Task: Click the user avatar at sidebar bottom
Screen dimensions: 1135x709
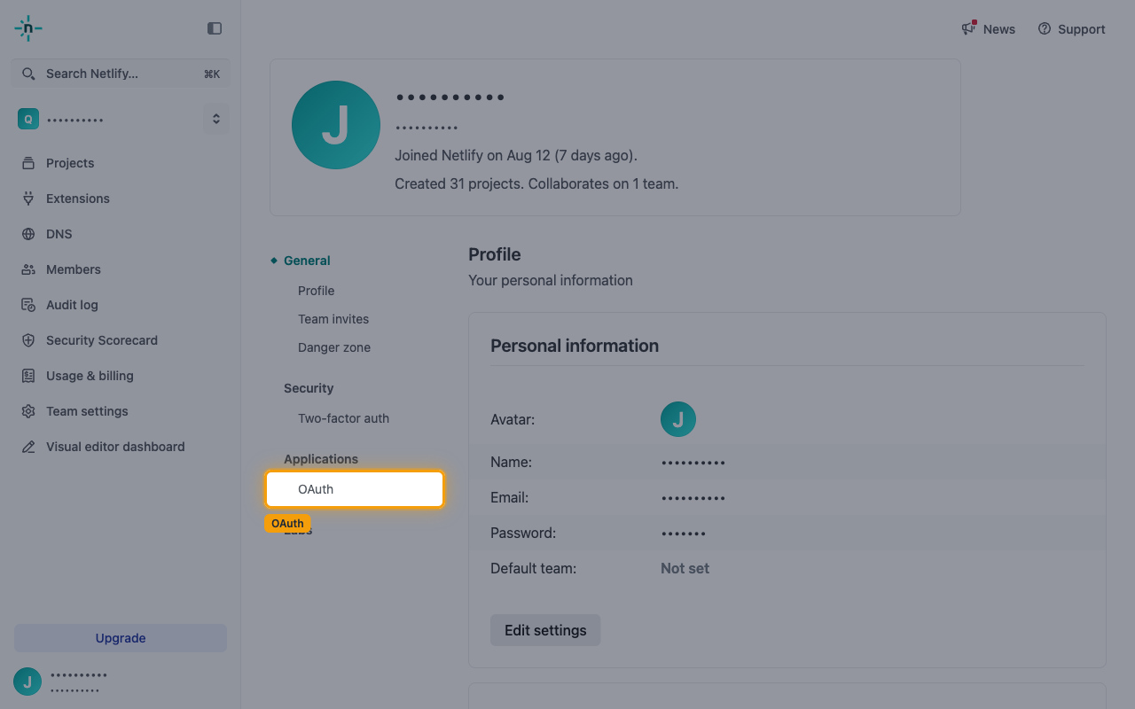Action: 27,682
